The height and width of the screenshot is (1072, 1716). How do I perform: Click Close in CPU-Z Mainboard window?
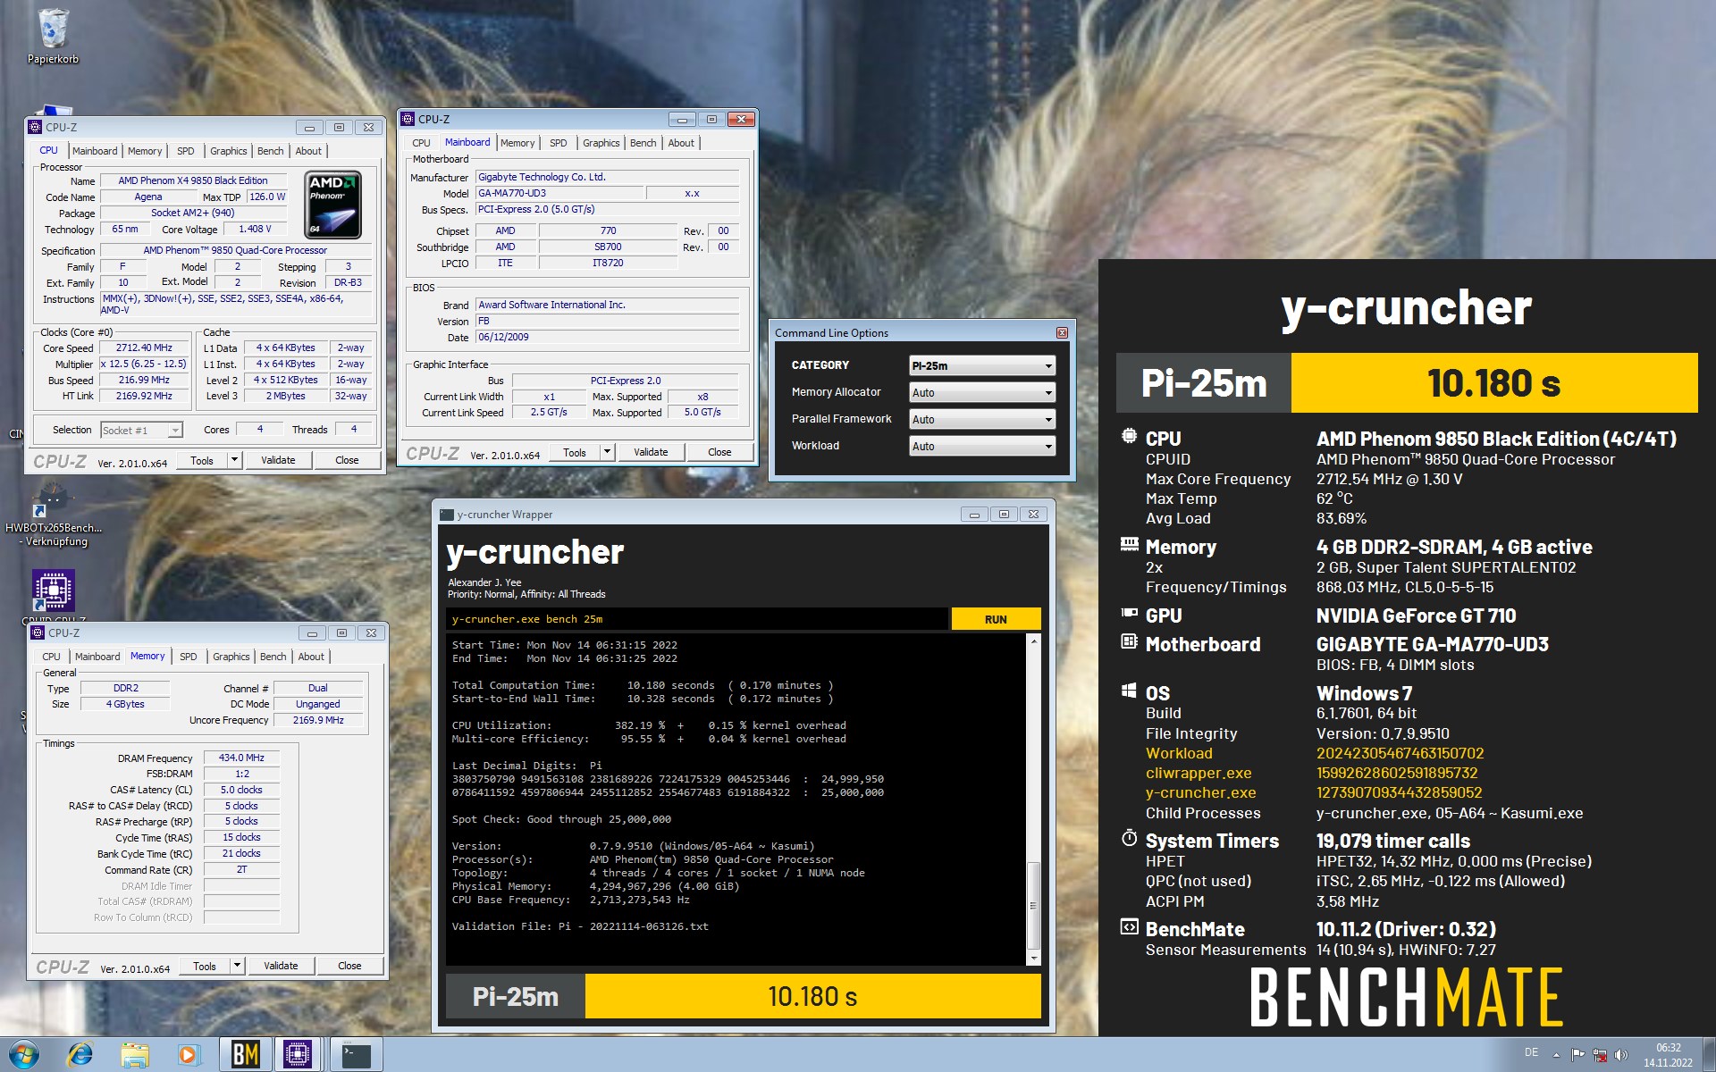tap(719, 452)
